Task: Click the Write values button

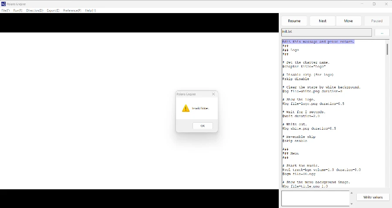Action: click(373, 197)
